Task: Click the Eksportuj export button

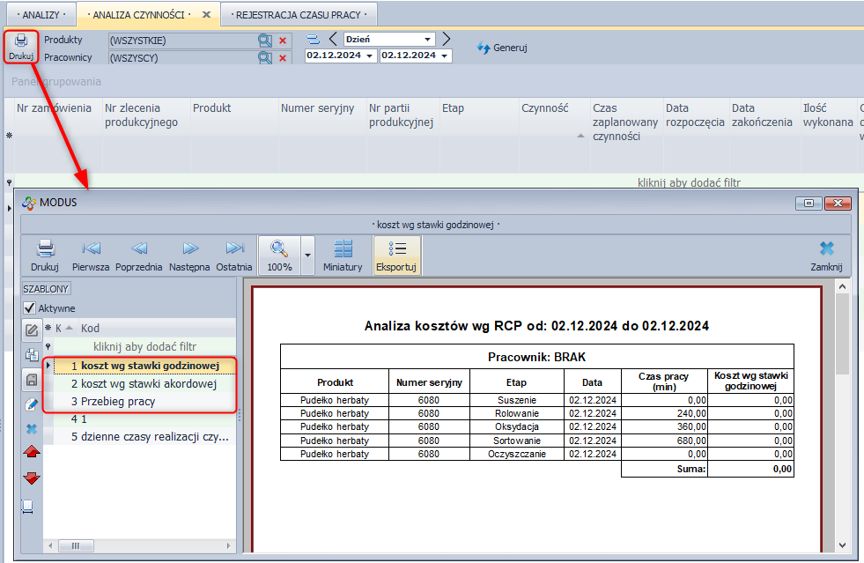Action: 396,256
